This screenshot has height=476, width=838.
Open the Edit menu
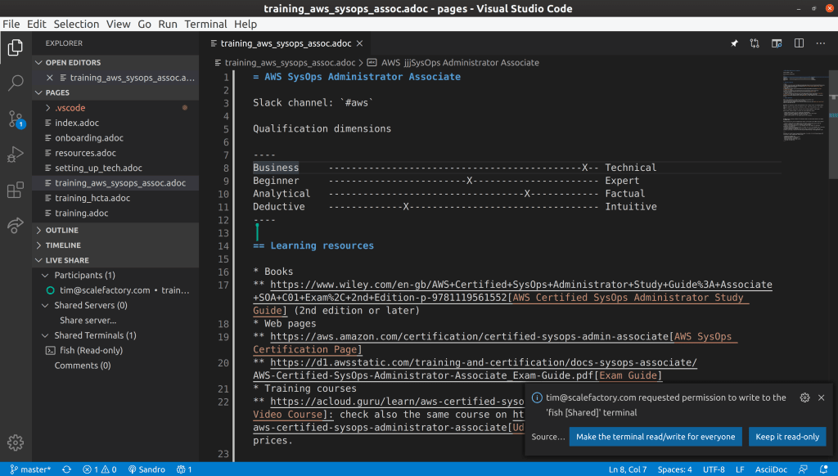(36, 24)
